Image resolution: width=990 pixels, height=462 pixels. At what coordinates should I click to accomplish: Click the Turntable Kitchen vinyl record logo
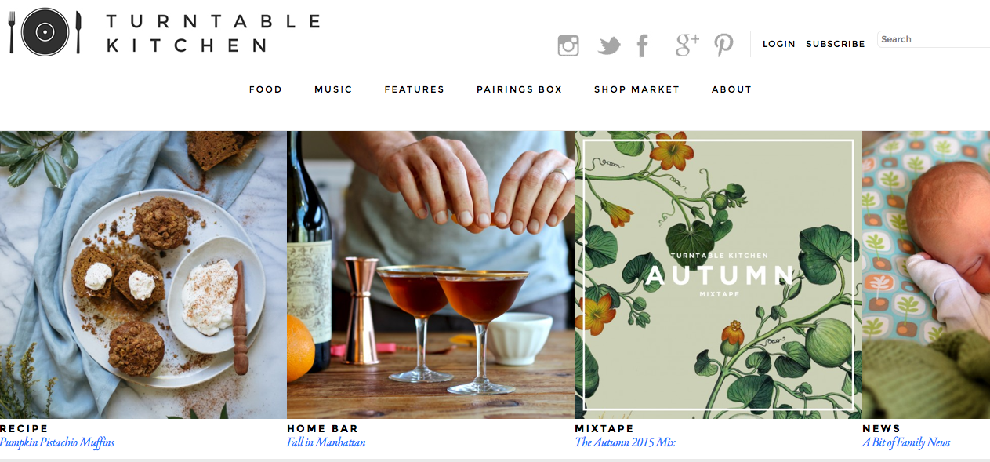tap(45, 32)
